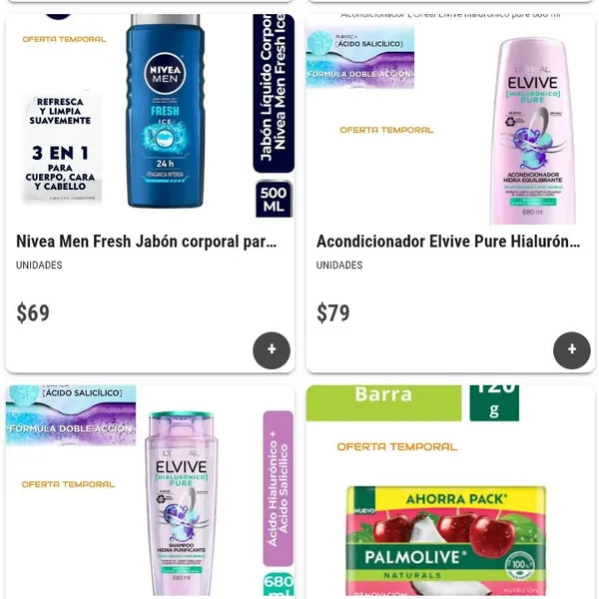Screen dimensions: 599x599
Task: Click the Oferta Temporal tag on Nivea card
Action: pyautogui.click(x=64, y=39)
